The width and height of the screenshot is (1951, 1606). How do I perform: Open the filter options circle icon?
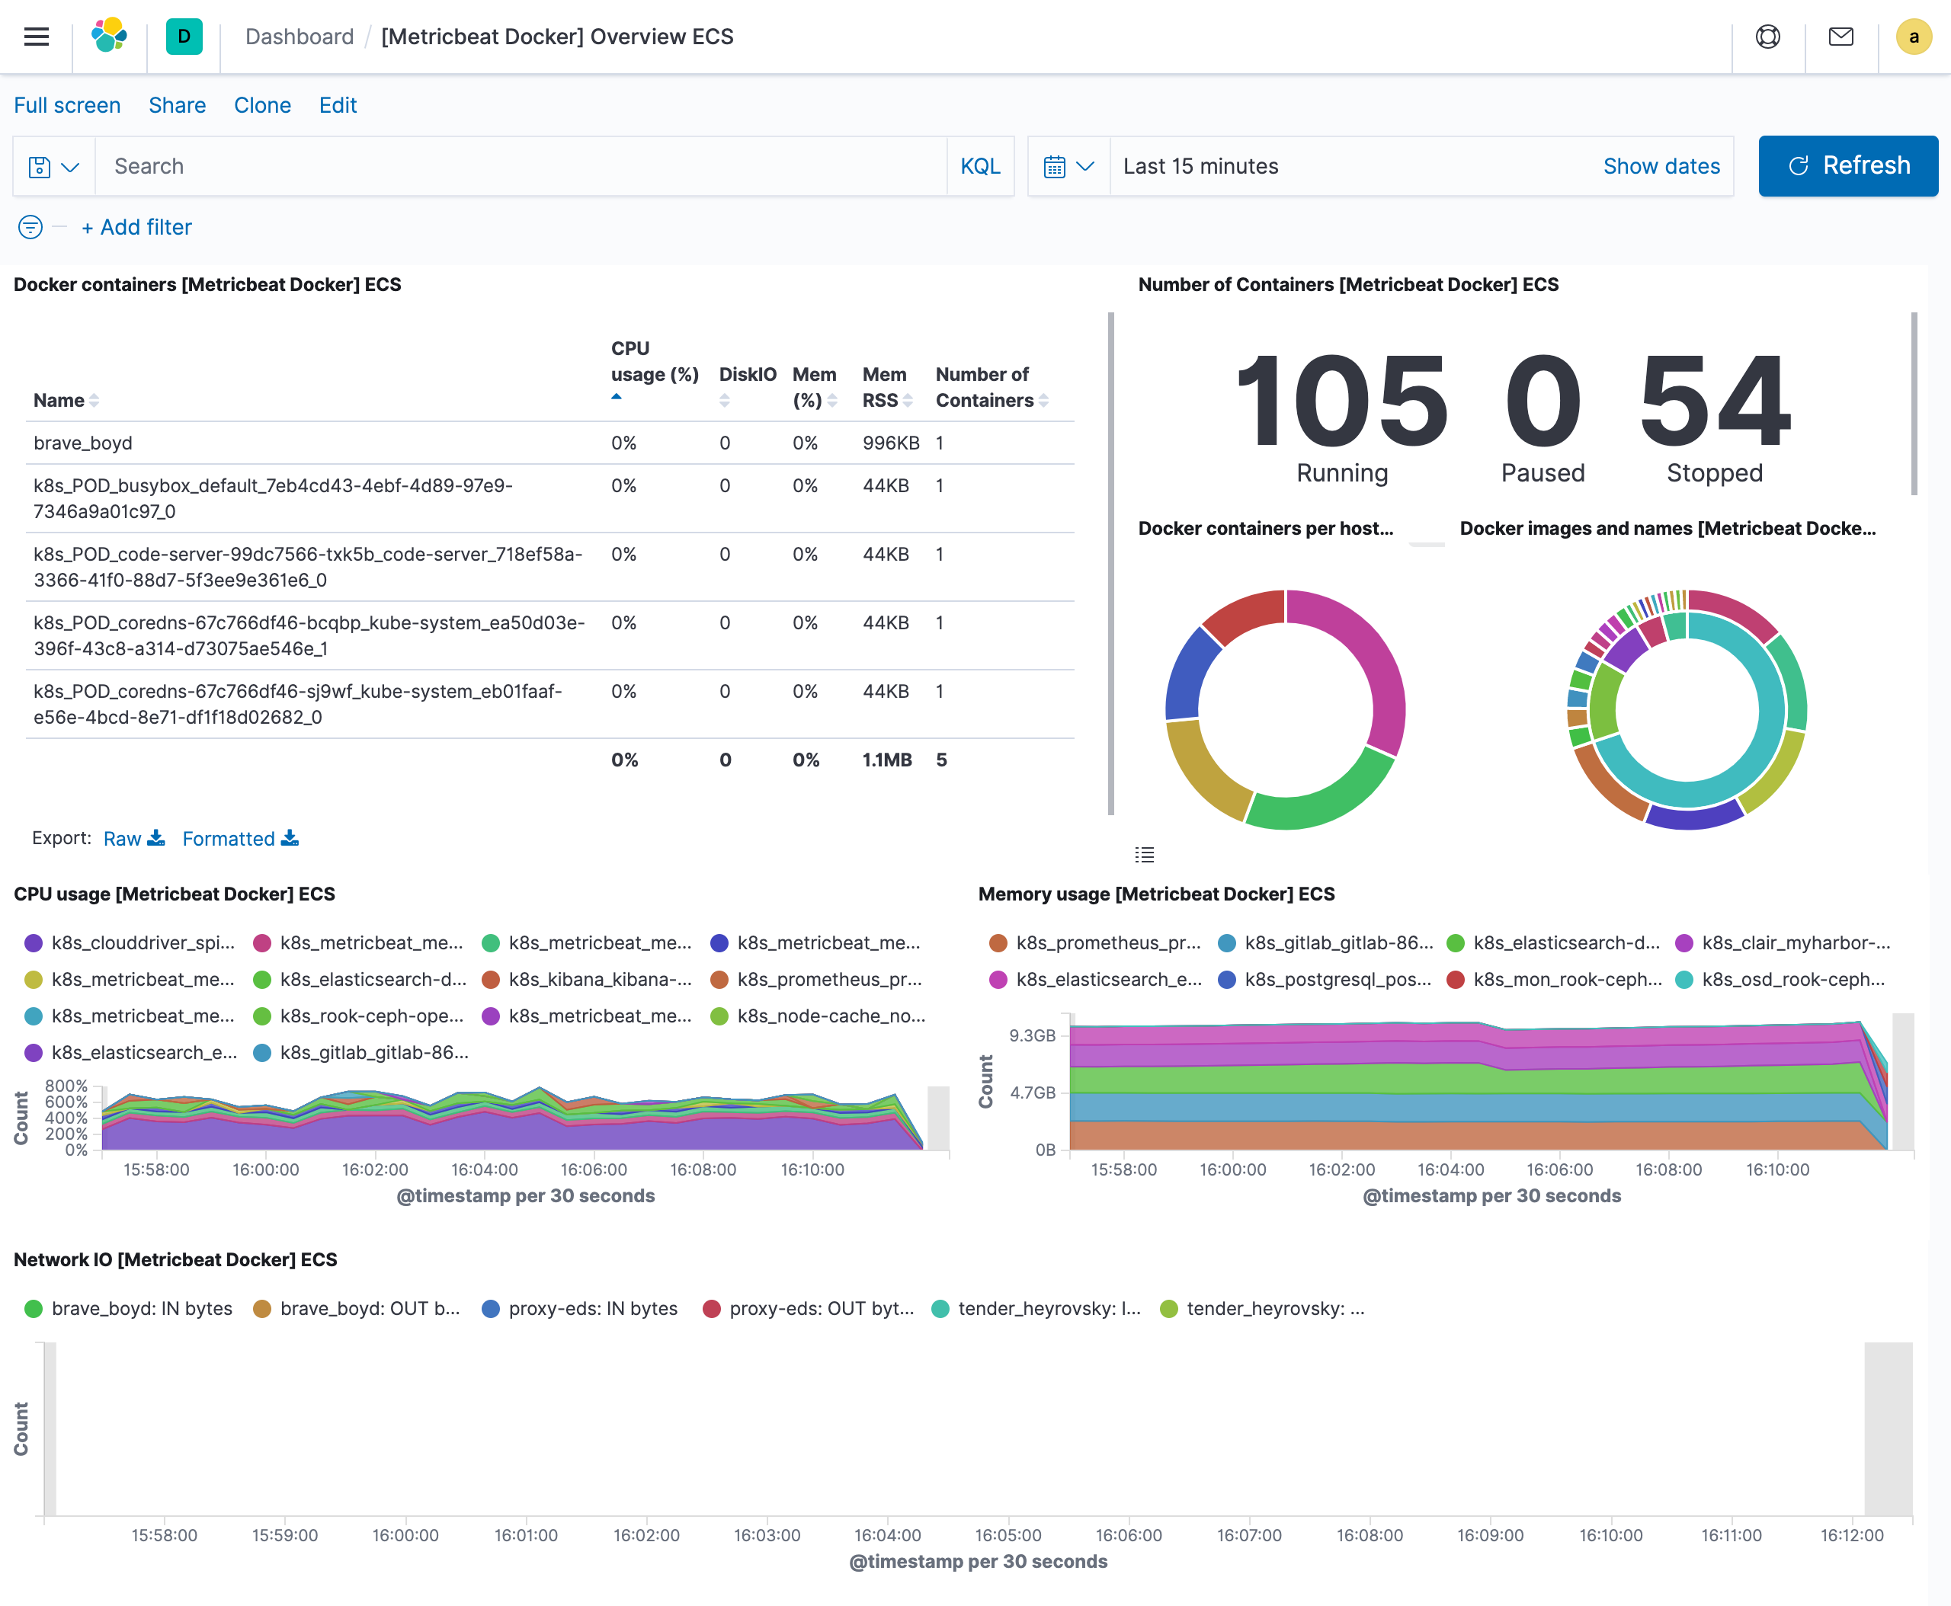coord(30,227)
